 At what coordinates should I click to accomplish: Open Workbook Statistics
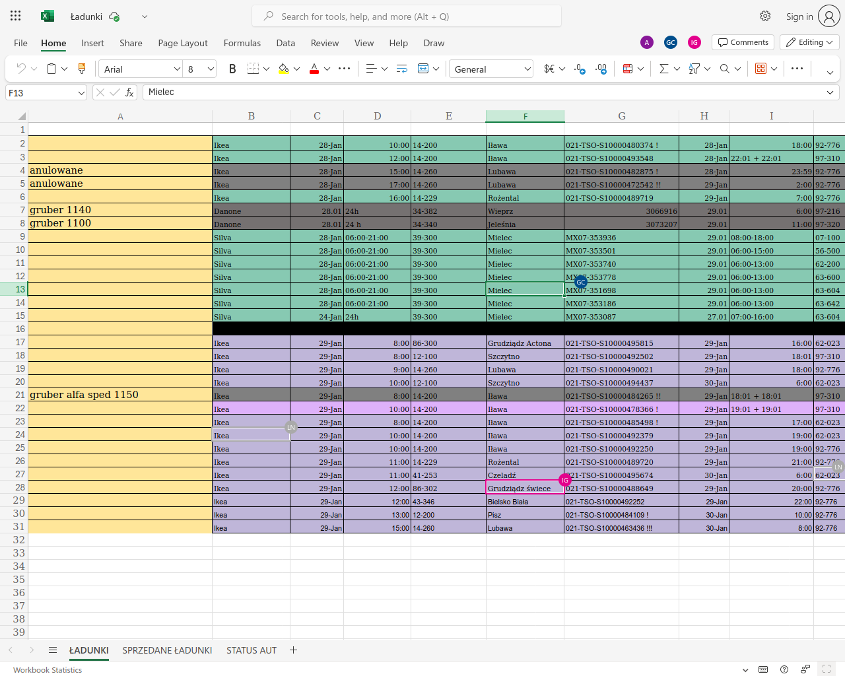[48, 669]
